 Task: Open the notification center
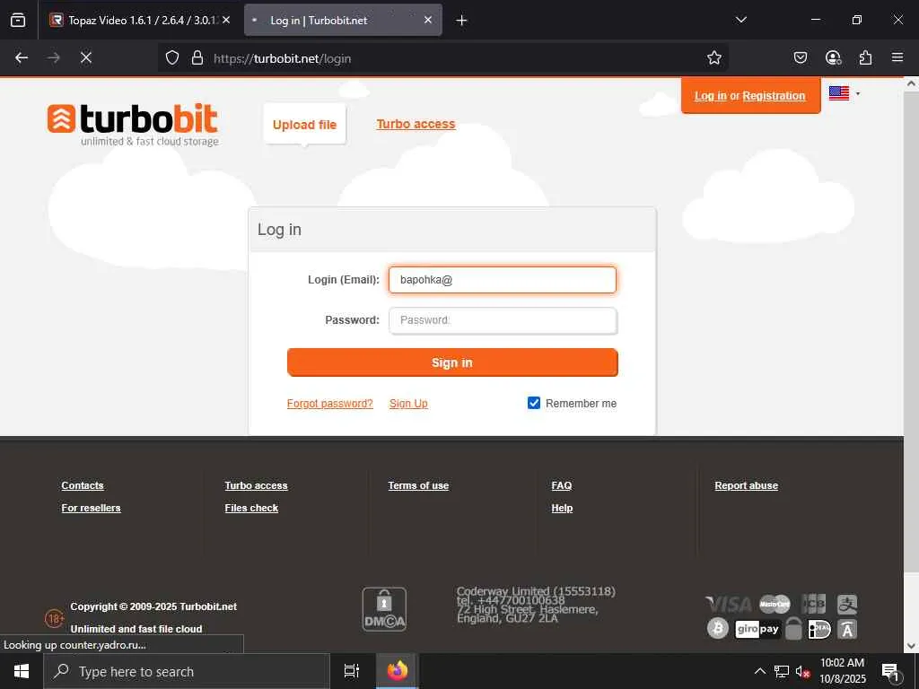890,672
